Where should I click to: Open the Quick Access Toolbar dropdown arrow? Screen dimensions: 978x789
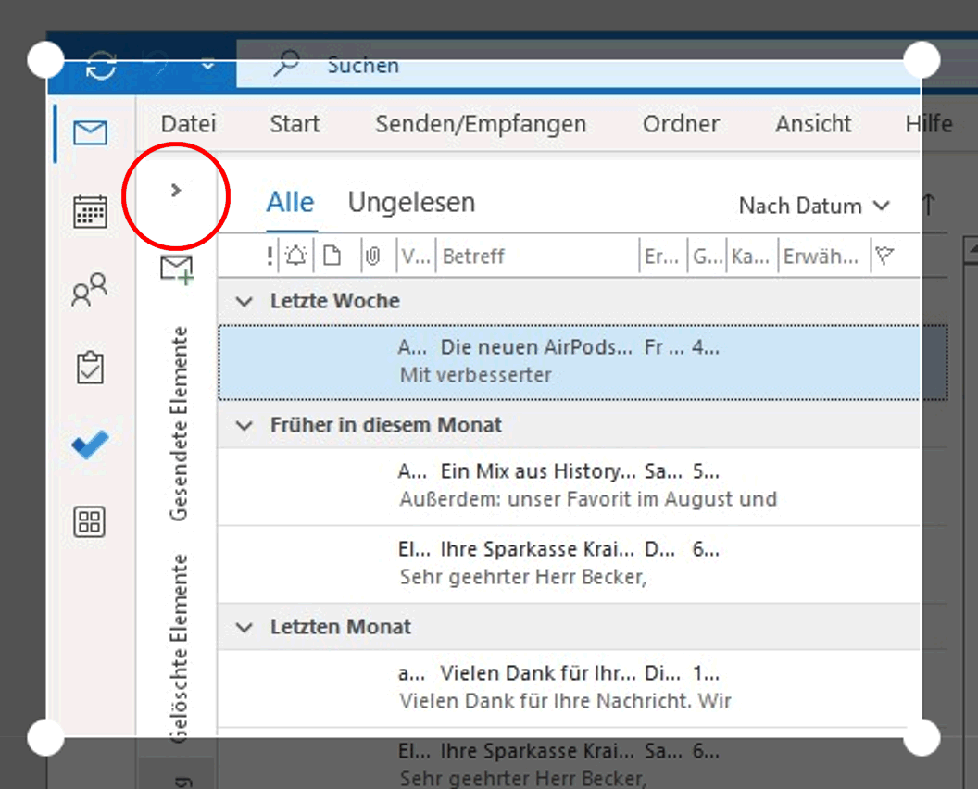tap(207, 65)
